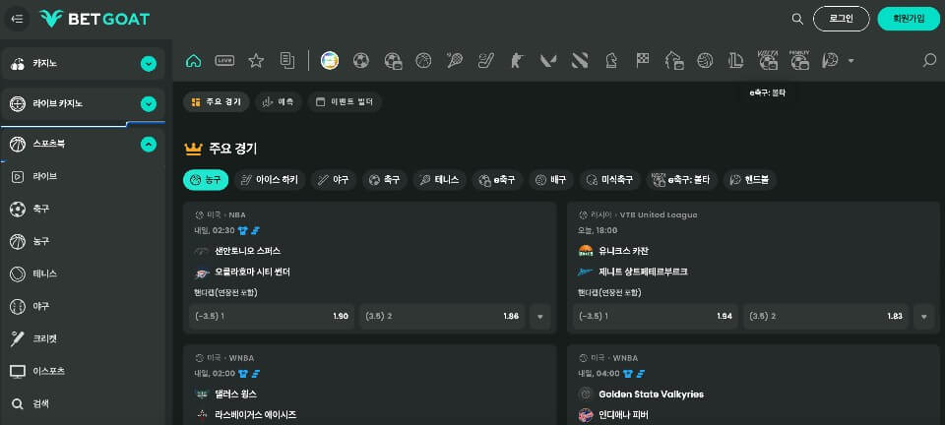This screenshot has width=945, height=425.
Task: Open the BetGoat logo home link
Action: point(94,19)
